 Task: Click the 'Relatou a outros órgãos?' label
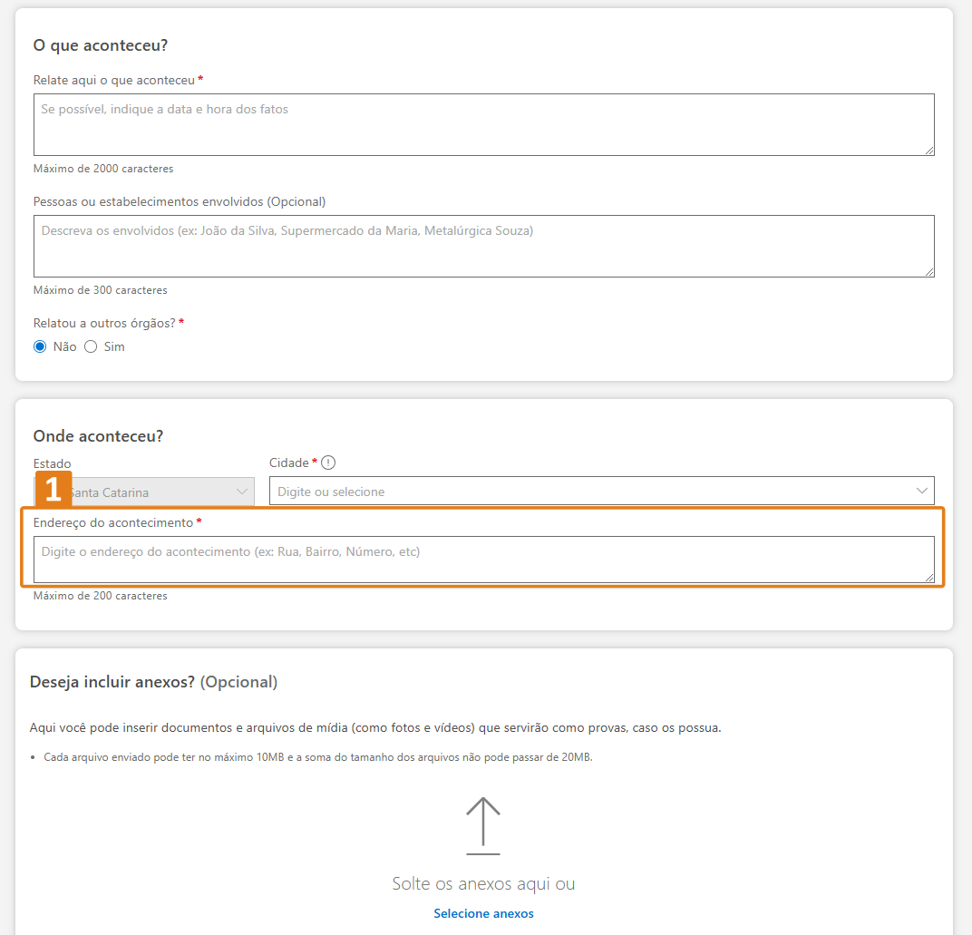point(104,323)
